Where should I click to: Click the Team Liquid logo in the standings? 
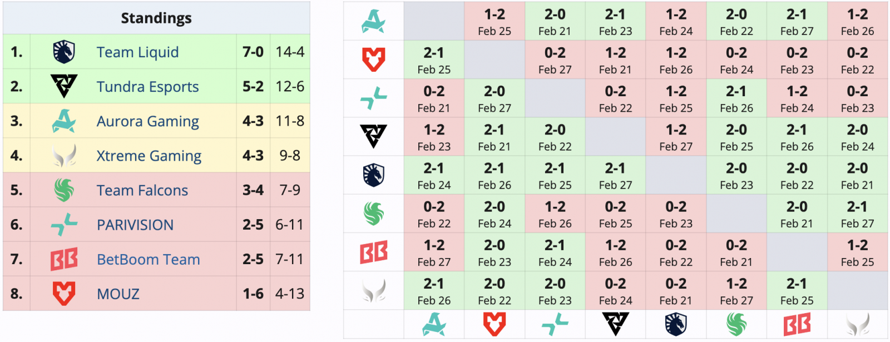point(63,52)
